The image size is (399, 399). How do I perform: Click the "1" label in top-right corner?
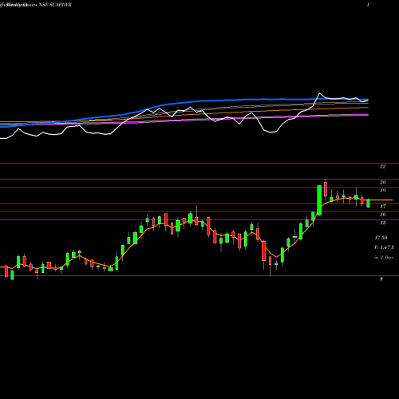pos(368,5)
